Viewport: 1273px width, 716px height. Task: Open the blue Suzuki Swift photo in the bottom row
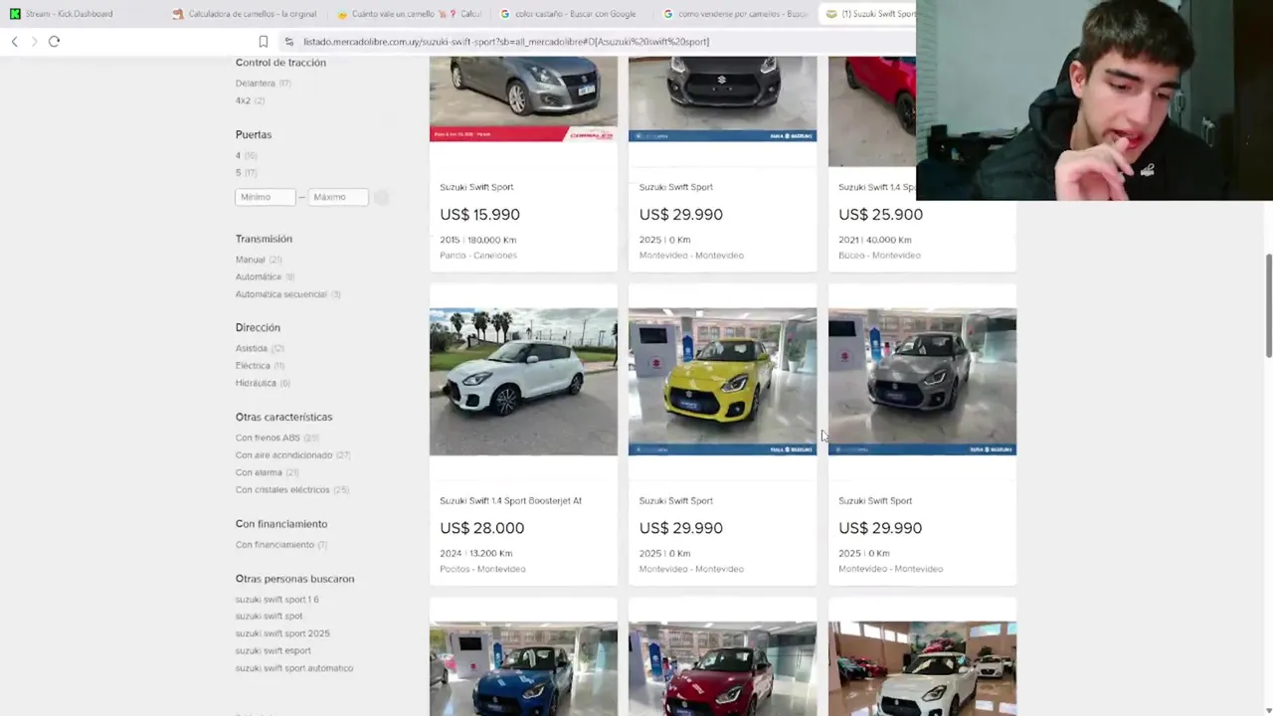pyautogui.click(x=523, y=668)
